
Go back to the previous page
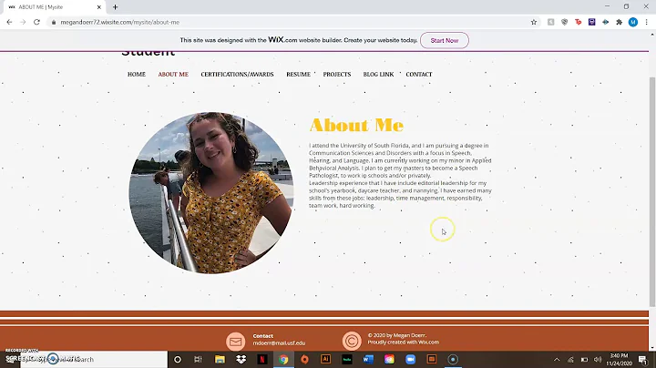[x=9, y=22]
